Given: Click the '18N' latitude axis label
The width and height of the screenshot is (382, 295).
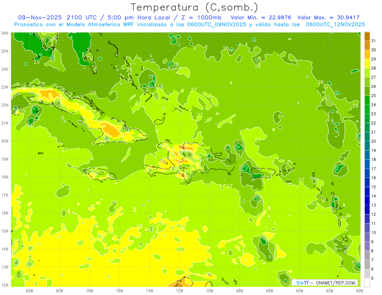Looking at the screenshot, I should (x=5, y=177).
